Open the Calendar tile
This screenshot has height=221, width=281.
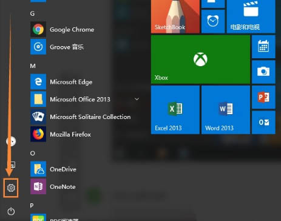263,47
